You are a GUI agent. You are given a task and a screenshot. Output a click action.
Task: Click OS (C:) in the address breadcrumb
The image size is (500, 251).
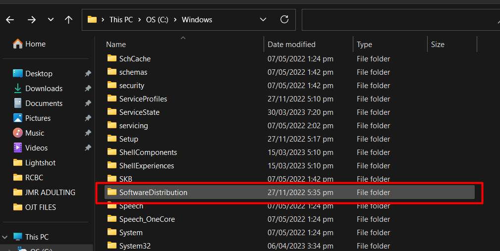[157, 20]
